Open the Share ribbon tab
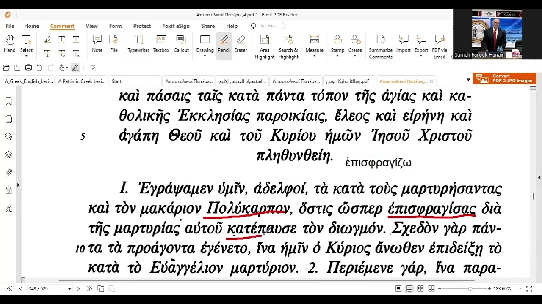The height and width of the screenshot is (304, 542). (207, 26)
